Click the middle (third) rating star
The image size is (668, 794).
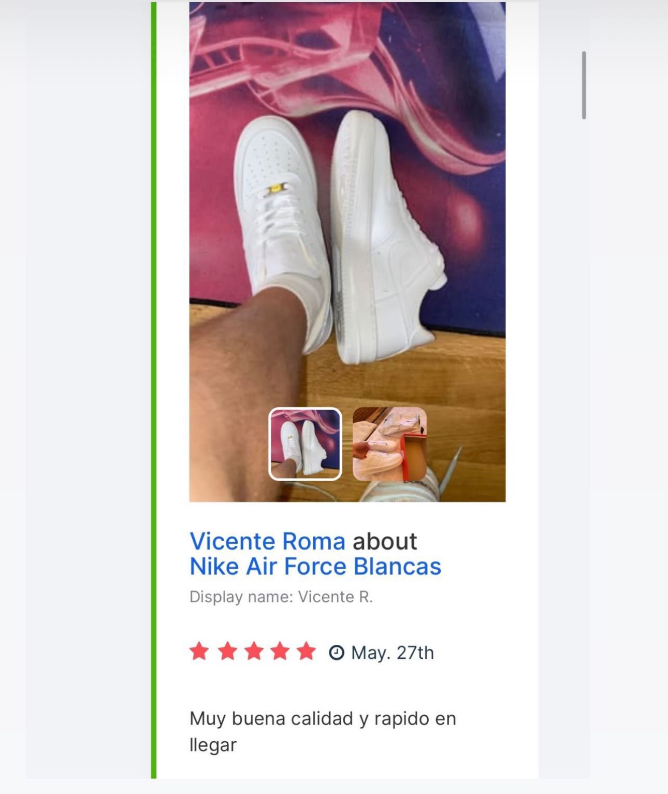(254, 651)
